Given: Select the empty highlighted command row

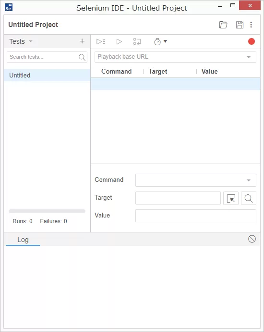Looking at the screenshot, I should (x=176, y=84).
